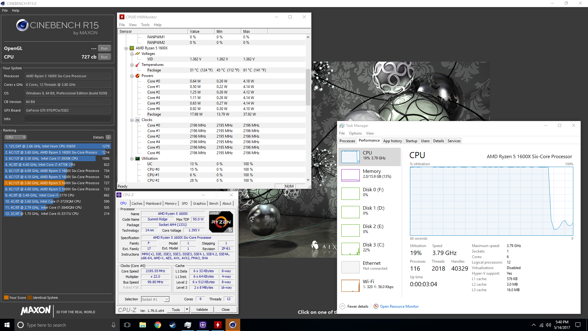588x331 pixels.
Task: Switch to the Mainboard tab in CPU-Z
Action: tap(154, 204)
